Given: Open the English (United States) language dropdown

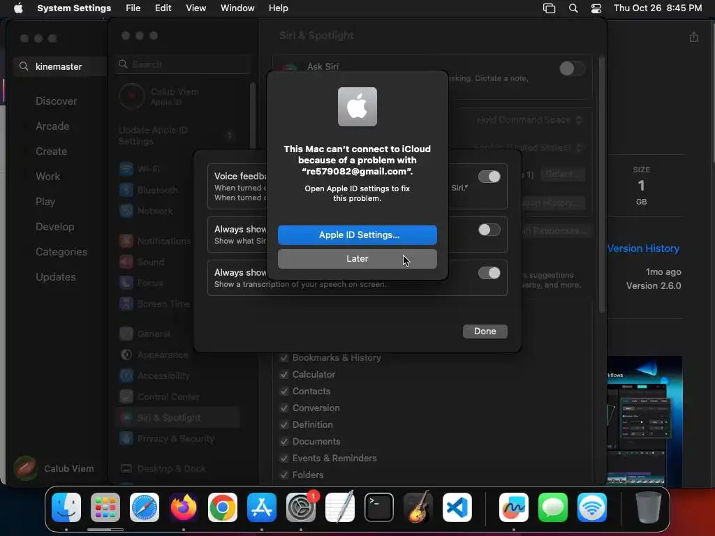Looking at the screenshot, I should [528, 148].
